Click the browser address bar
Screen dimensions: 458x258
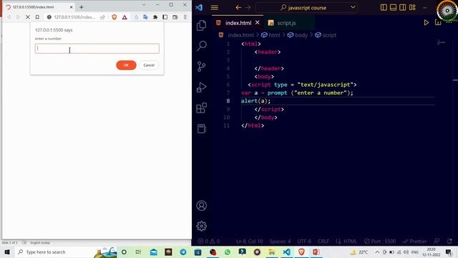pos(74,17)
